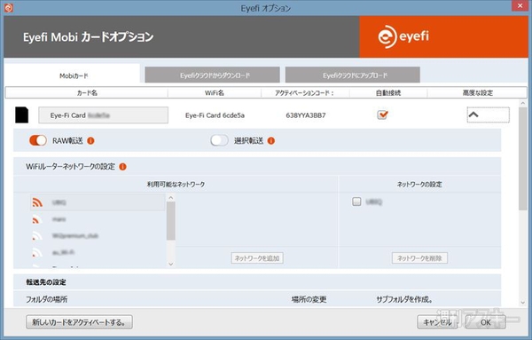Viewport: 532px width, 340px height.
Task: Open the Eyefiクラウドからダウンロード tab
Action: coord(213,75)
